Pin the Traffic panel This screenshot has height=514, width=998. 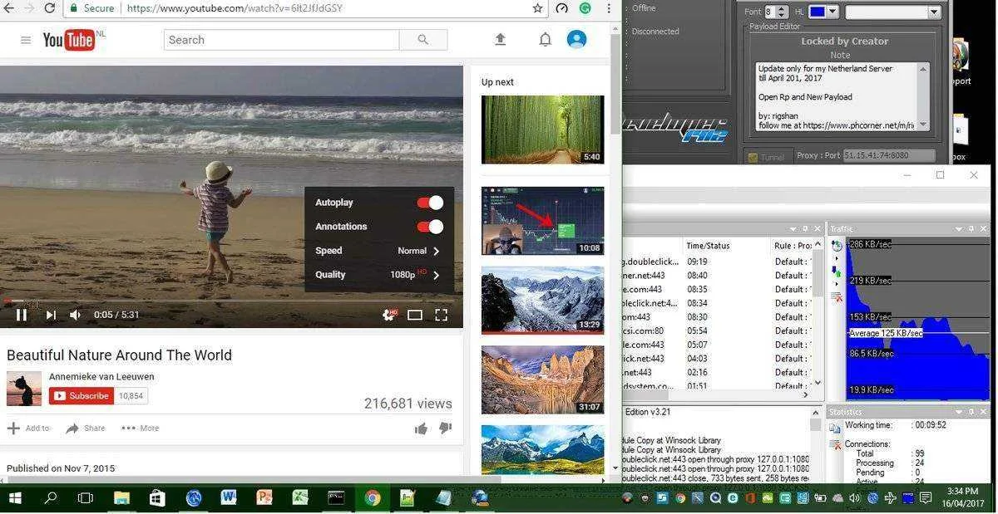pos(971,228)
